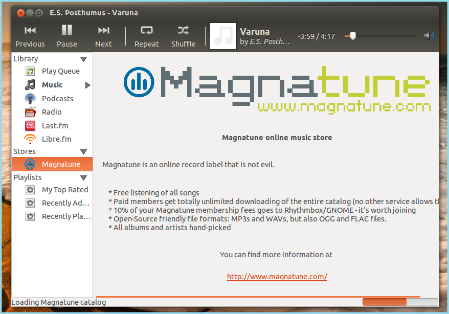449x314 pixels.
Task: Click the Libre.fm wifi-style icon
Action: (30, 139)
